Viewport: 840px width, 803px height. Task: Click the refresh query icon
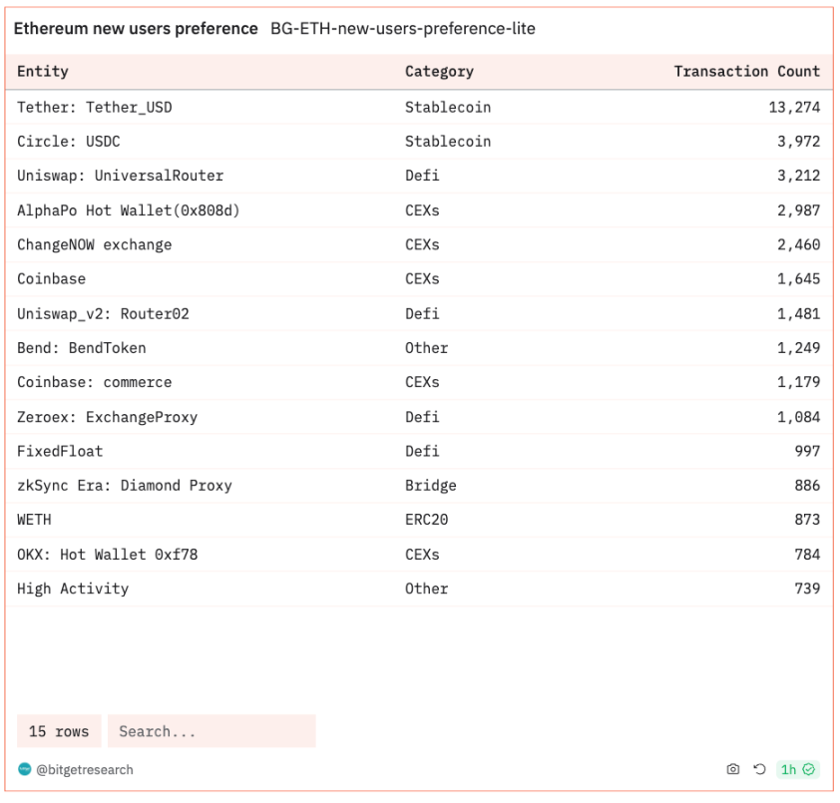(x=759, y=770)
